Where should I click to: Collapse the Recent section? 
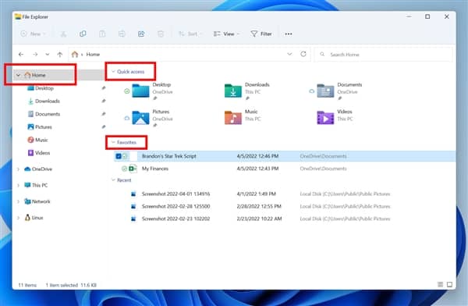tap(113, 180)
